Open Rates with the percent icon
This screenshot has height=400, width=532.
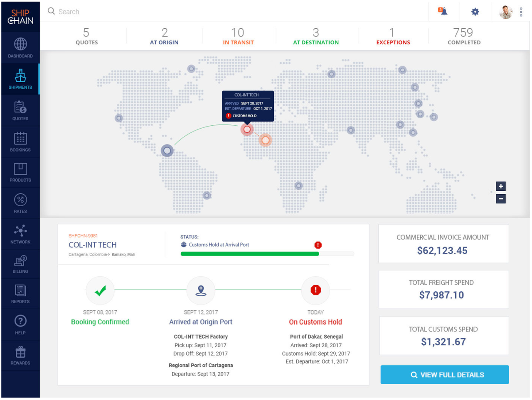[20, 201]
